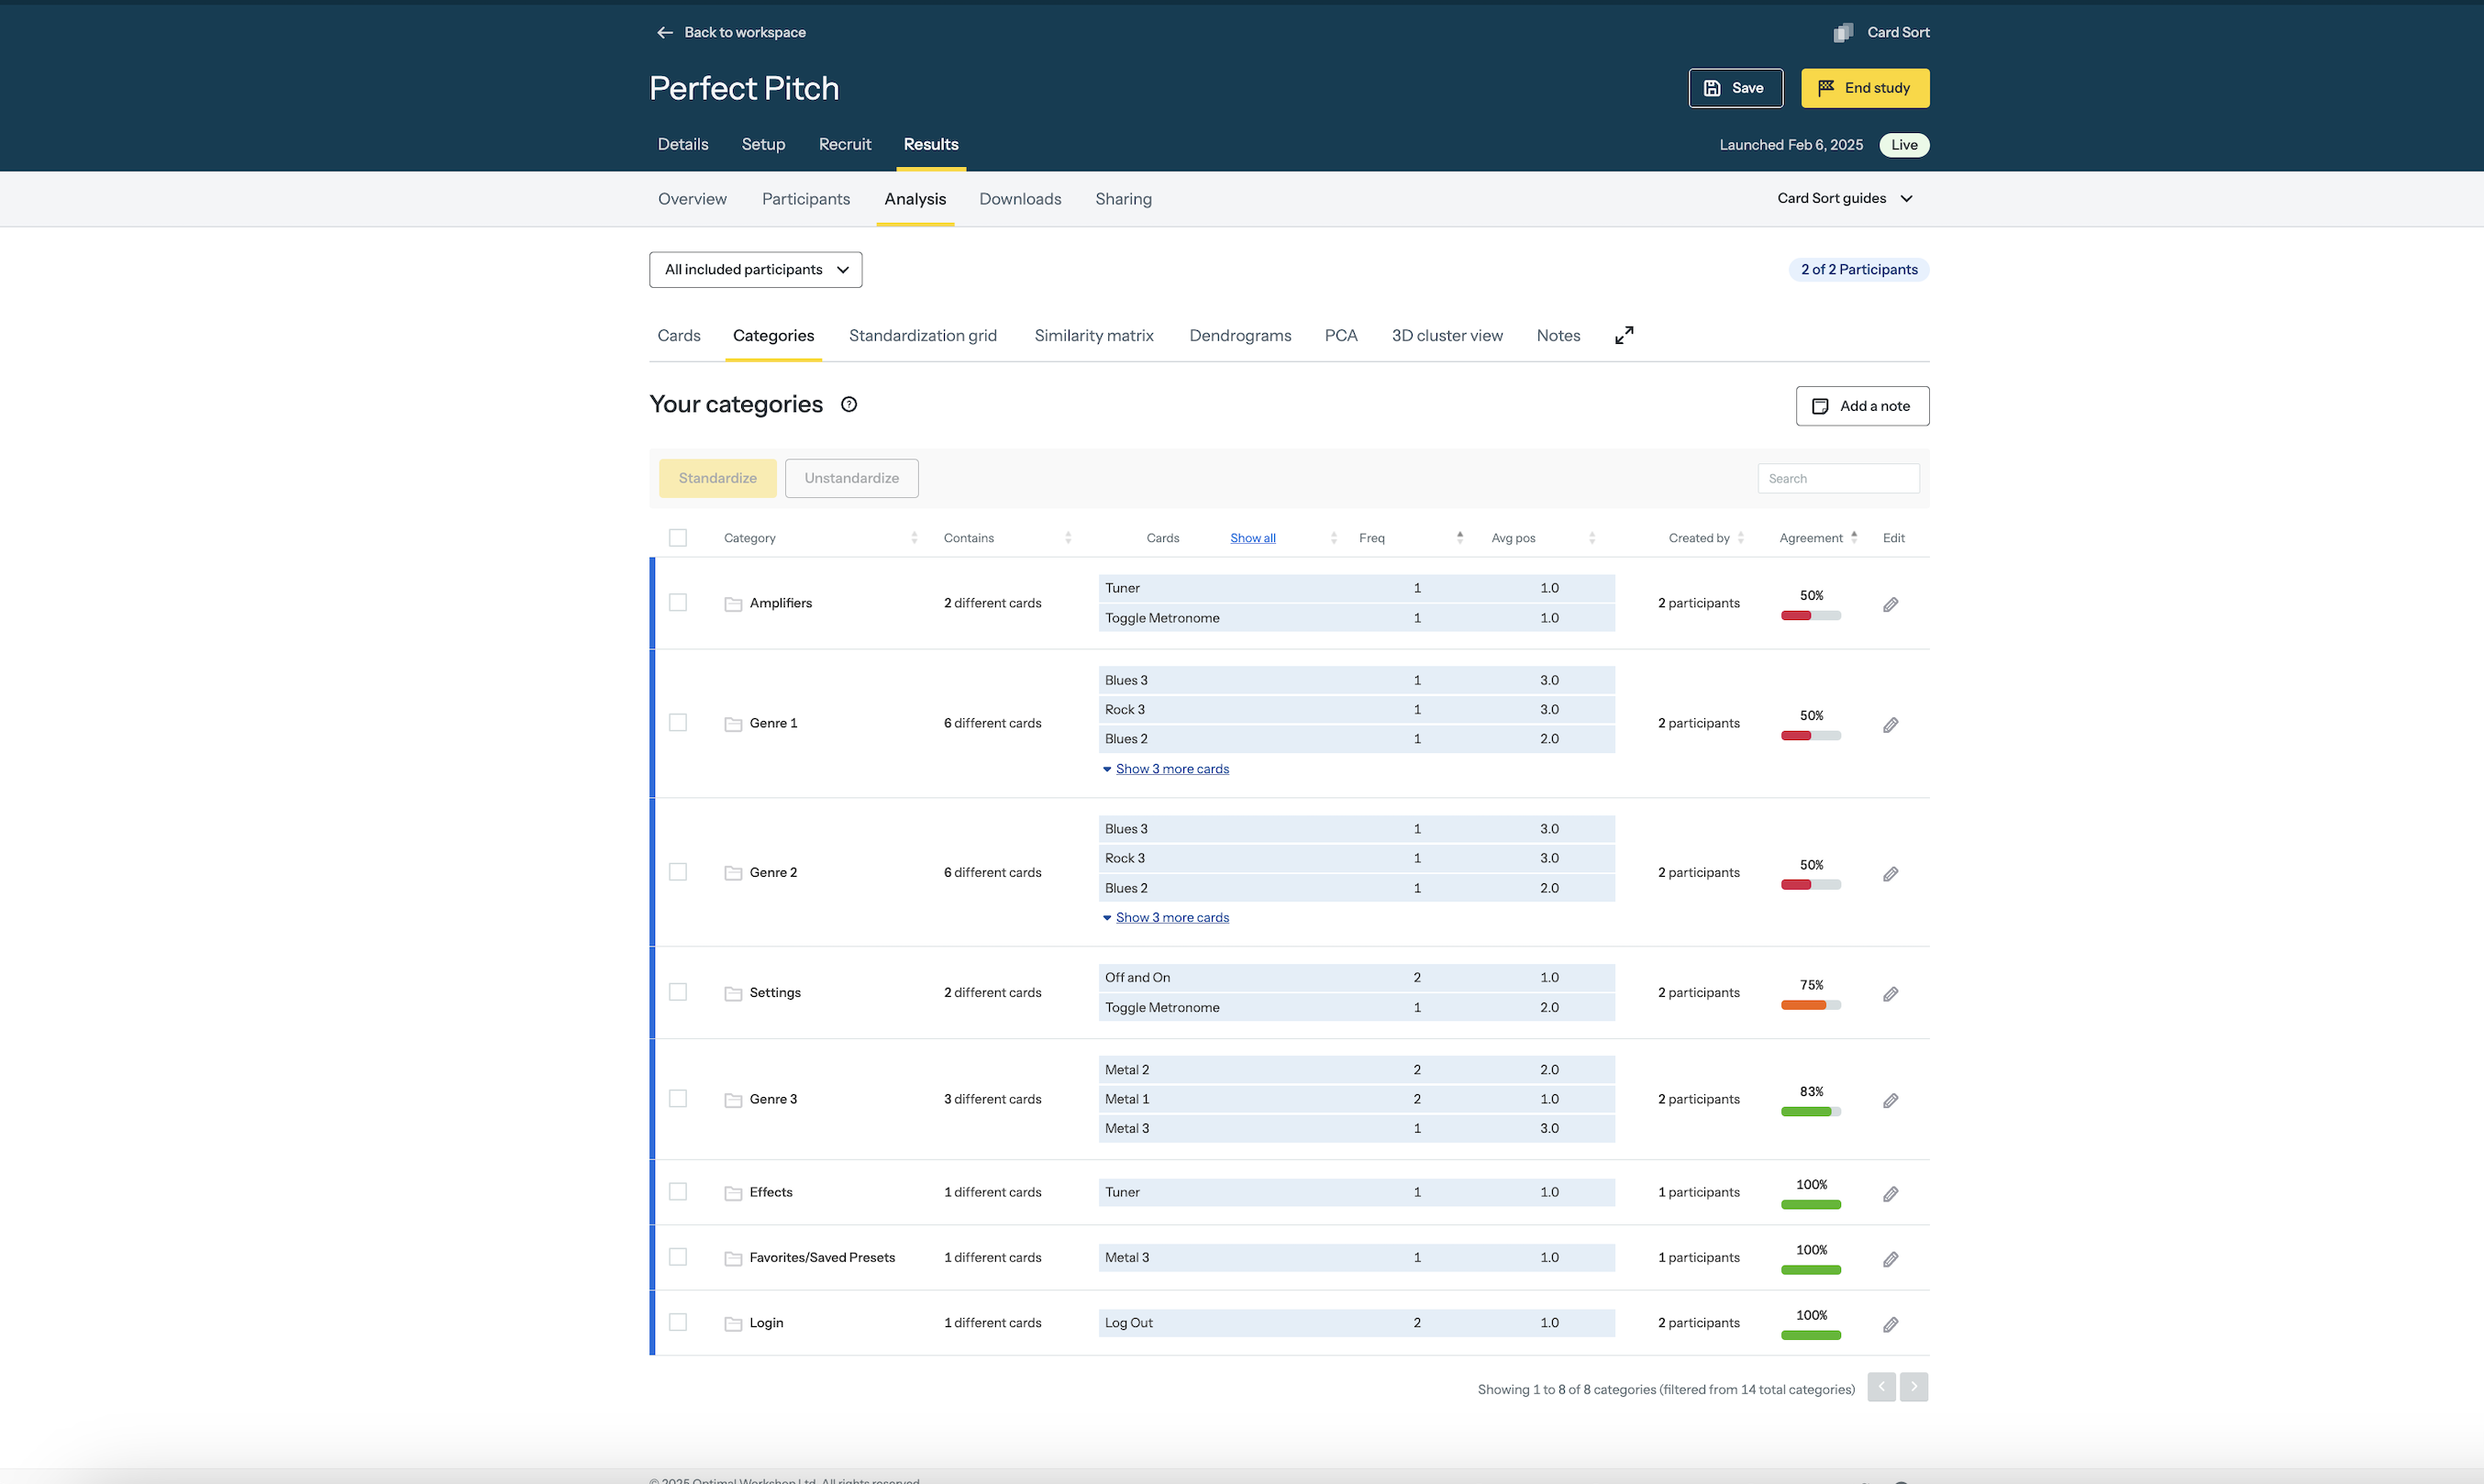This screenshot has width=2484, height=1484.
Task: Click the back arrow to workspace
Action: 665,32
